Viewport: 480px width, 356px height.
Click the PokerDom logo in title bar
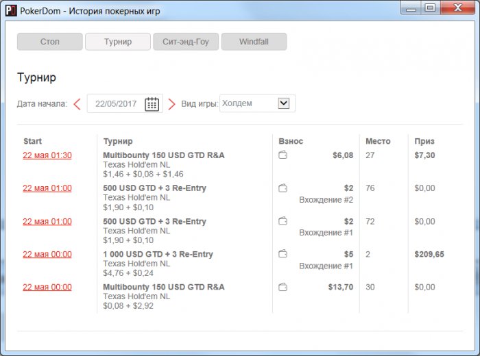(11, 11)
